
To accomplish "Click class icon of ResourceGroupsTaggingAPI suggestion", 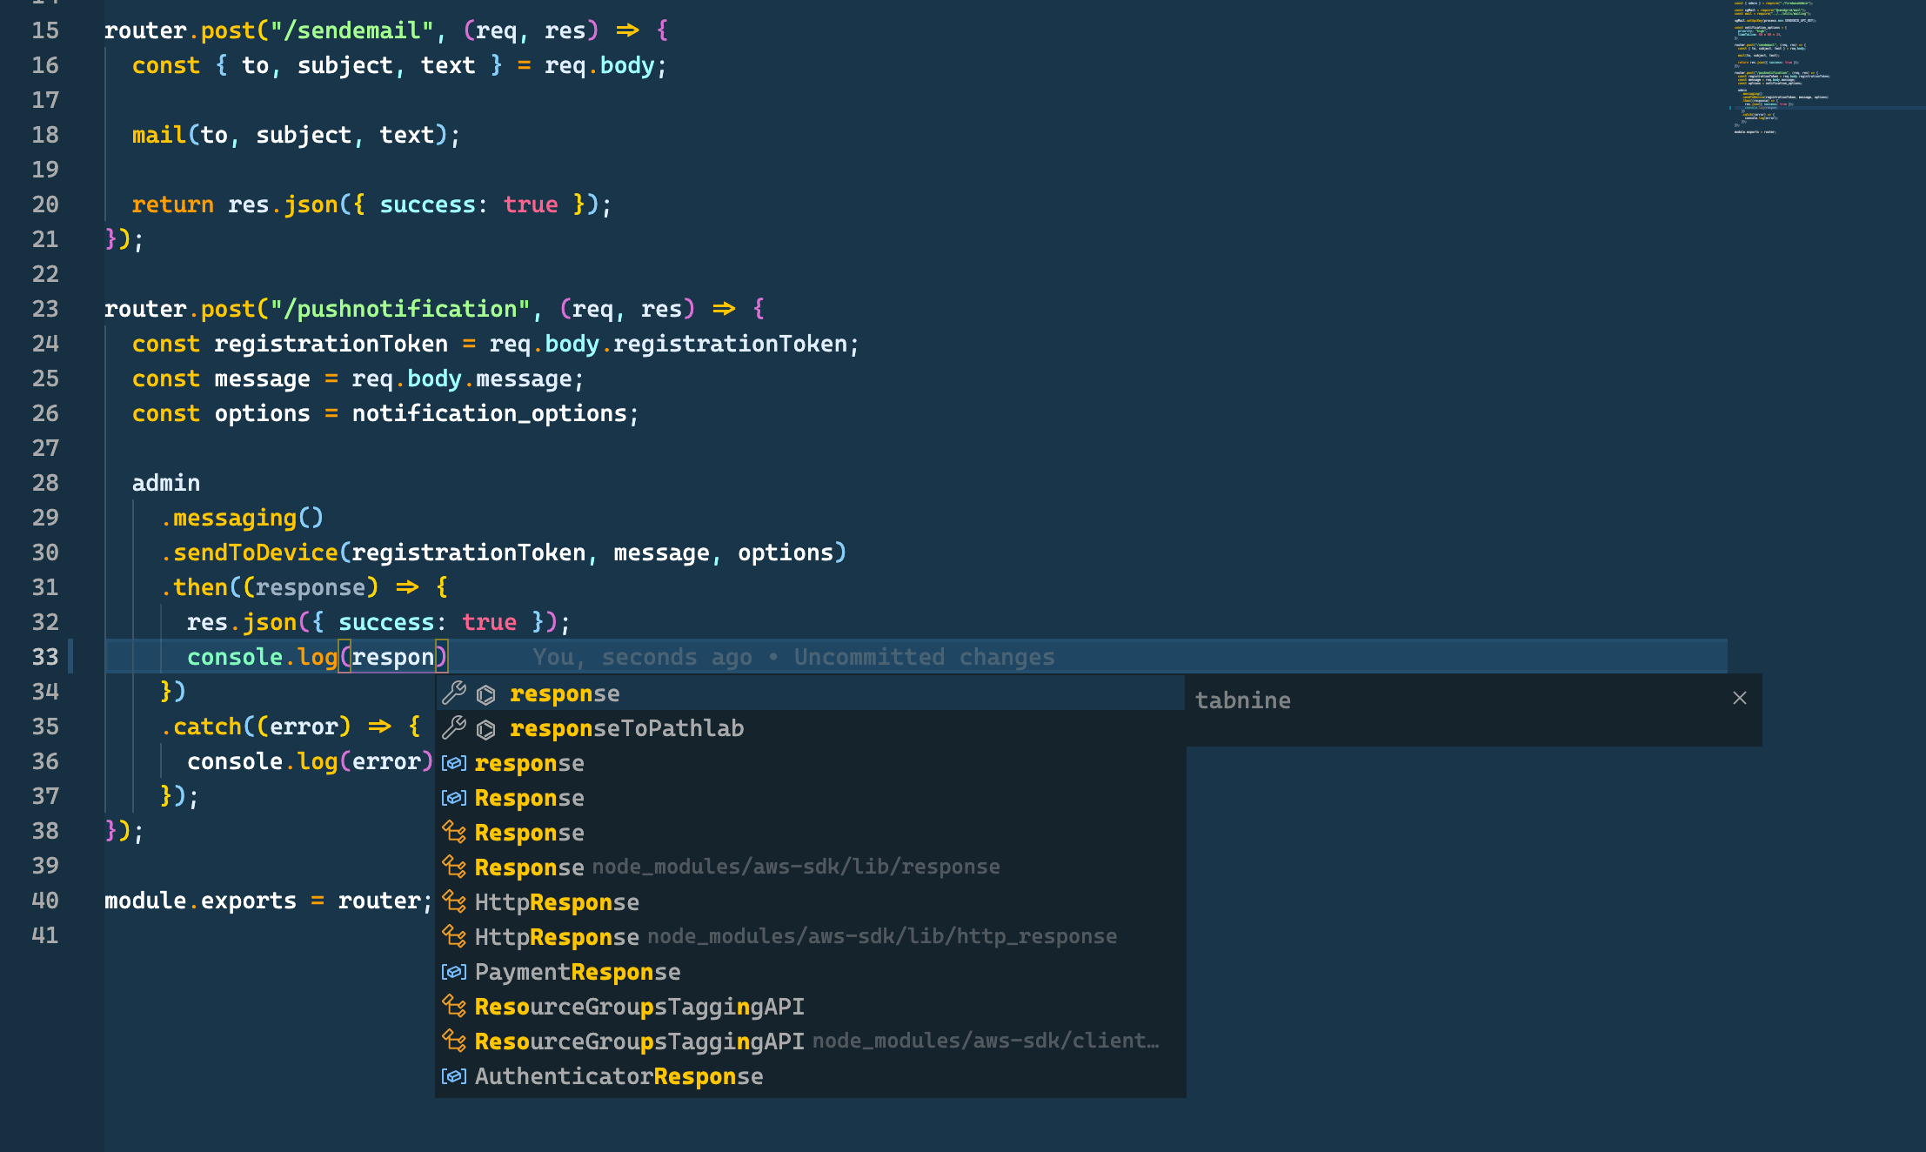I will point(454,1007).
